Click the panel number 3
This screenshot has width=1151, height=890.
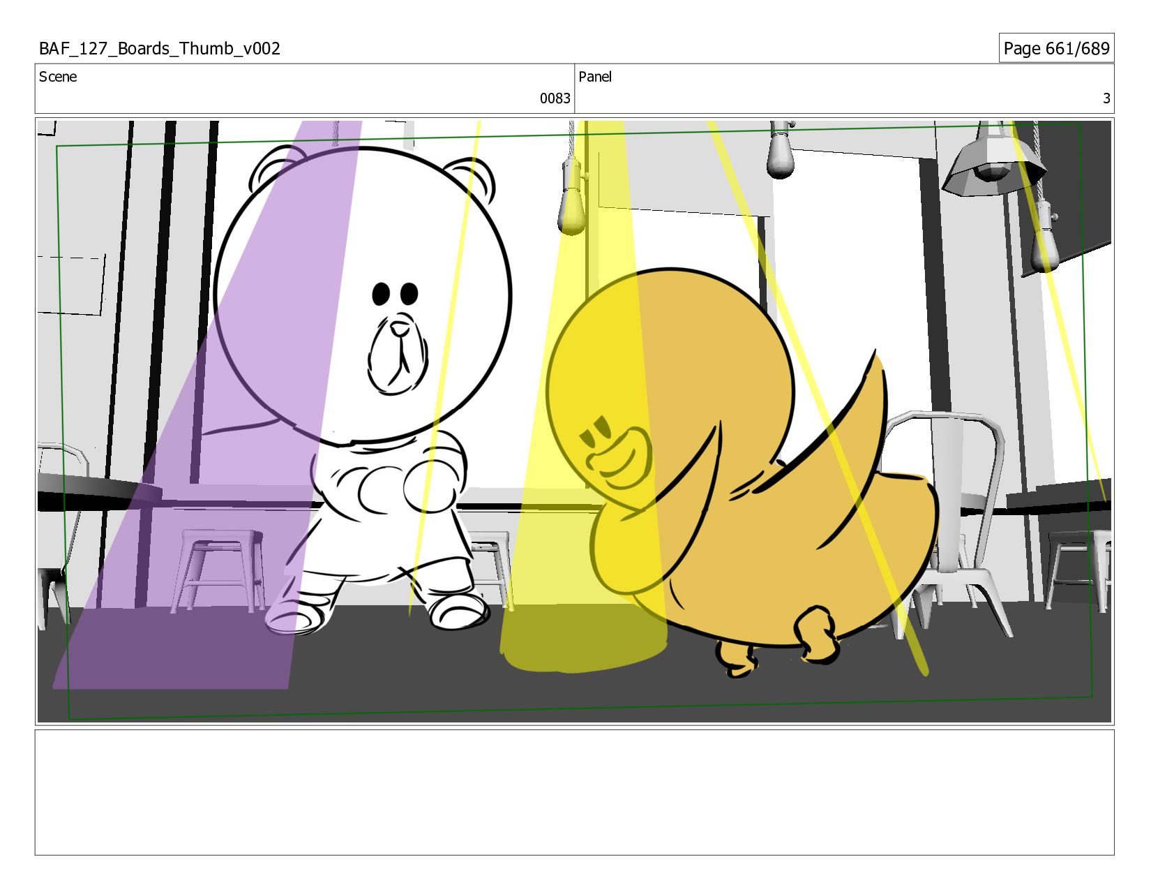coord(1106,98)
